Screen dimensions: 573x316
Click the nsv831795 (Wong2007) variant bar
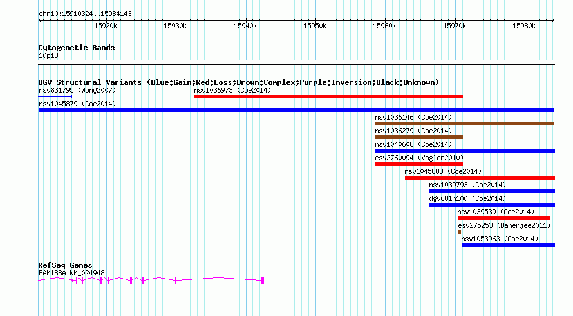pyautogui.click(x=55, y=97)
